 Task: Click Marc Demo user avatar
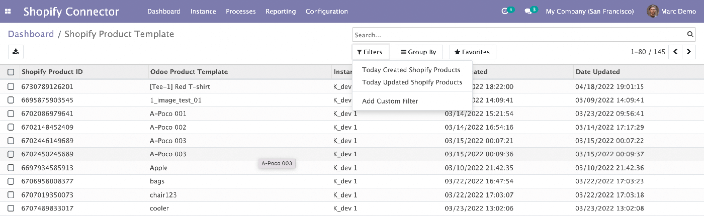coord(653,11)
